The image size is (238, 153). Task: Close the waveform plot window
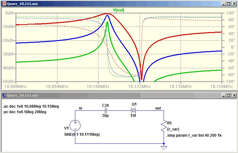(234, 4)
